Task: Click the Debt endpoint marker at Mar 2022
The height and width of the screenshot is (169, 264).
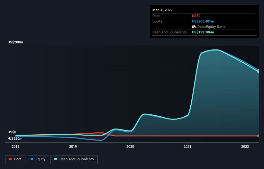Action: coord(259,136)
